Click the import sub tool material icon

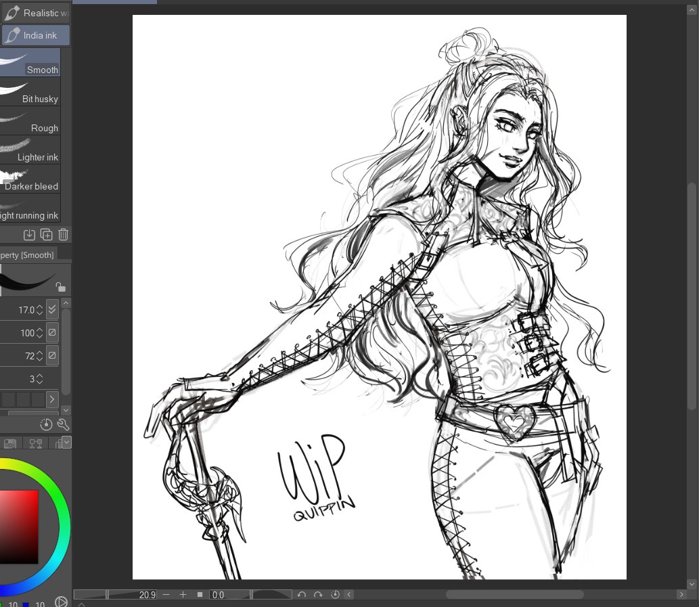29,234
